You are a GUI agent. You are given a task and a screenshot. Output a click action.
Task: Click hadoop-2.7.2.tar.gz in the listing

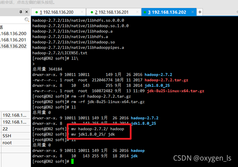pyautogui.click(x=166, y=80)
